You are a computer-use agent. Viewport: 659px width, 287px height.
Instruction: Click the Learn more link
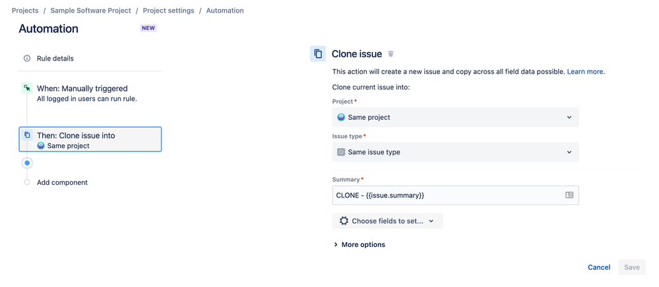(585, 72)
